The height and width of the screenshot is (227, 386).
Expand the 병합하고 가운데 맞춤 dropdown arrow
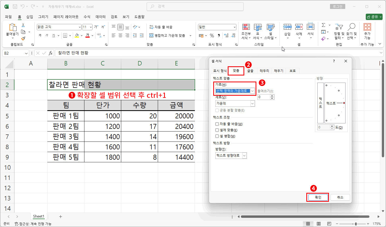click(191, 36)
